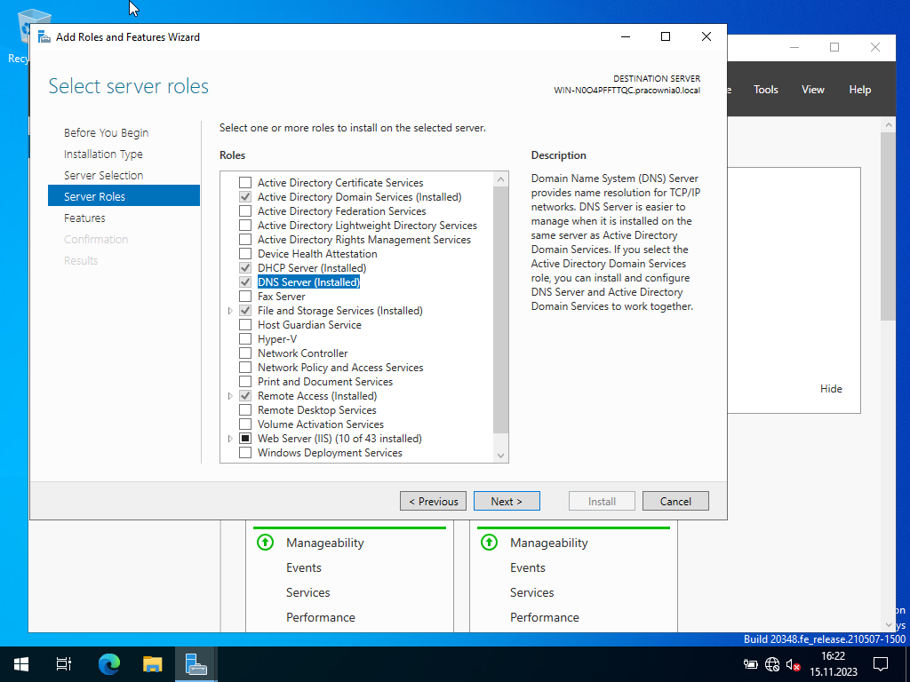
Task: Select DHCP Server (Installed) row
Action: (x=312, y=268)
